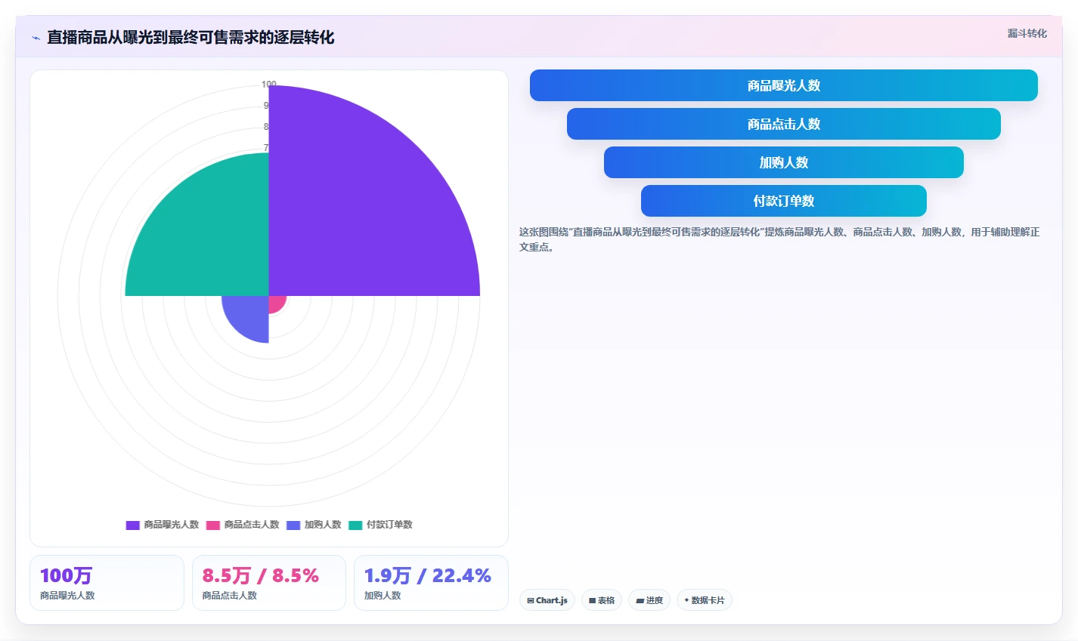Select the 1.9万 / 22.4% stat card
The image size is (1078, 641).
(x=431, y=583)
